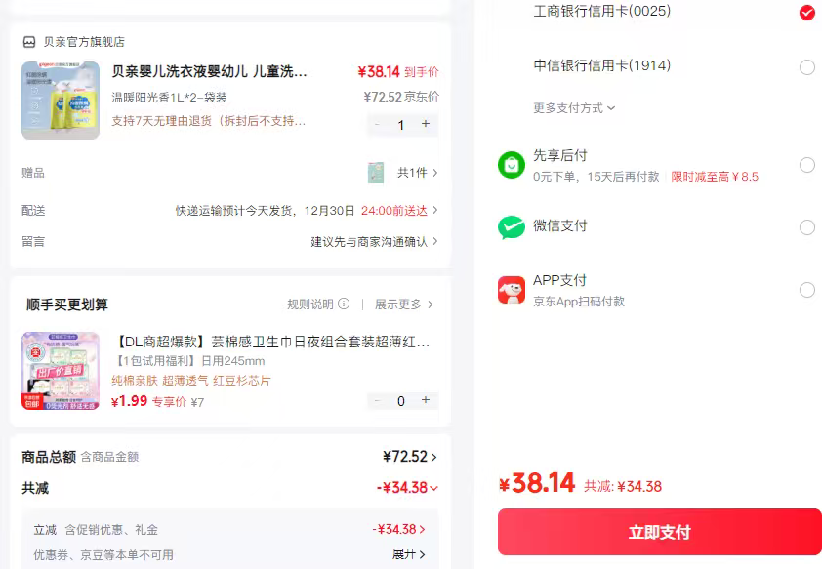Click the 先享后付 payment service icon
Image resolution: width=822 pixels, height=569 pixels.
click(511, 166)
